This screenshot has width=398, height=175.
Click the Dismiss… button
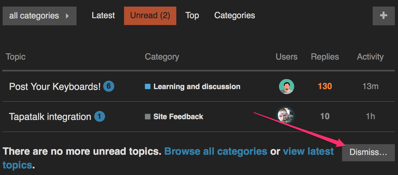368,153
